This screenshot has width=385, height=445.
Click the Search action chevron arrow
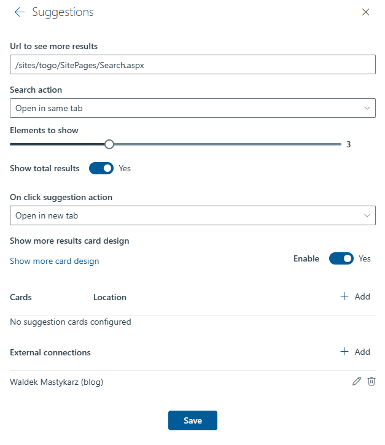click(x=367, y=108)
